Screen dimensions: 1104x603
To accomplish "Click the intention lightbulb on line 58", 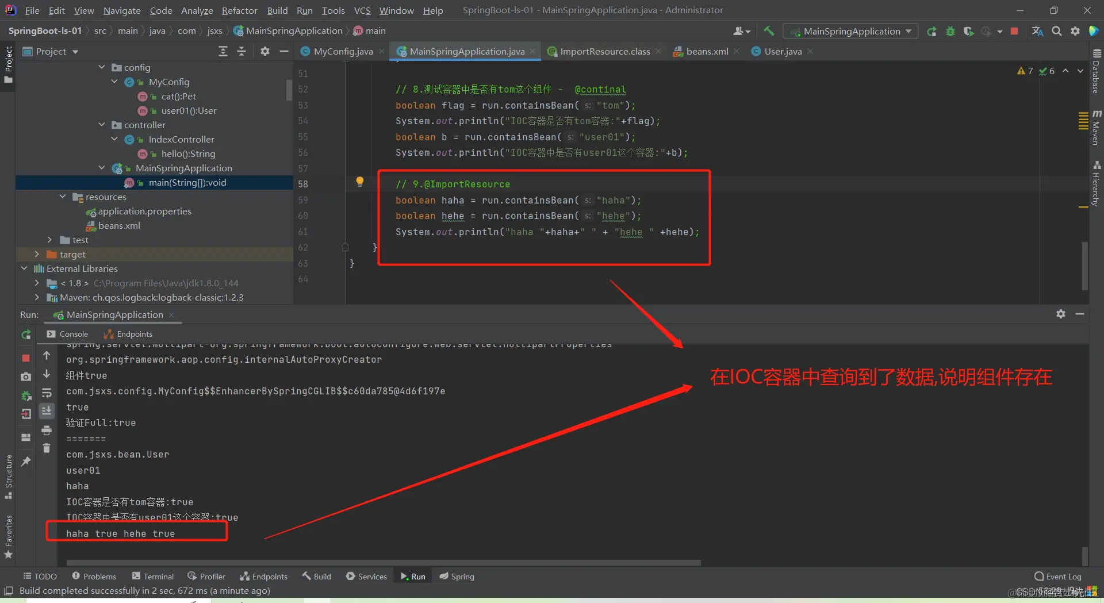I will 360,182.
